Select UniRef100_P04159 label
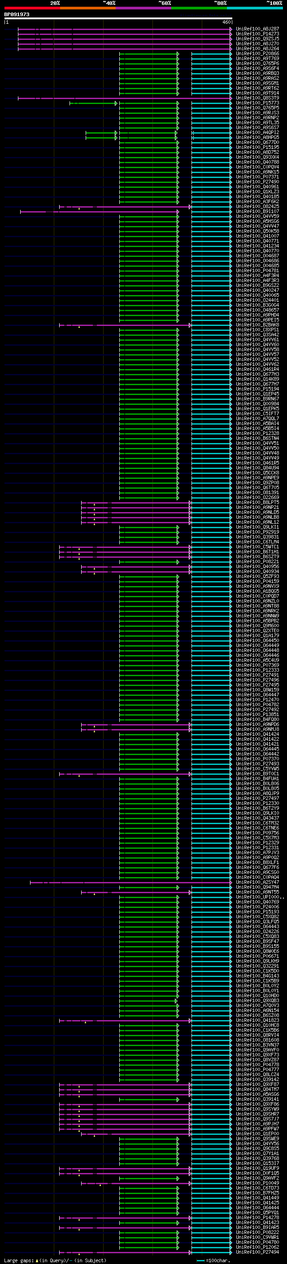 point(257,582)
